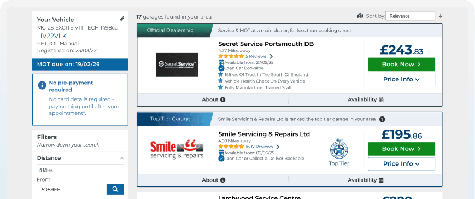Click MOT due on: 19/02/26 bar
The image size is (475, 199).
coord(80,64)
